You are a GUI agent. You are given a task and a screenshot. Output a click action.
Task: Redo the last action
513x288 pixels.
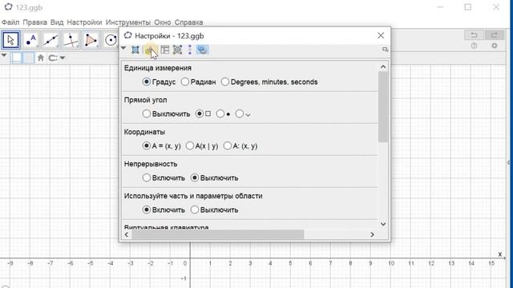pos(494,35)
